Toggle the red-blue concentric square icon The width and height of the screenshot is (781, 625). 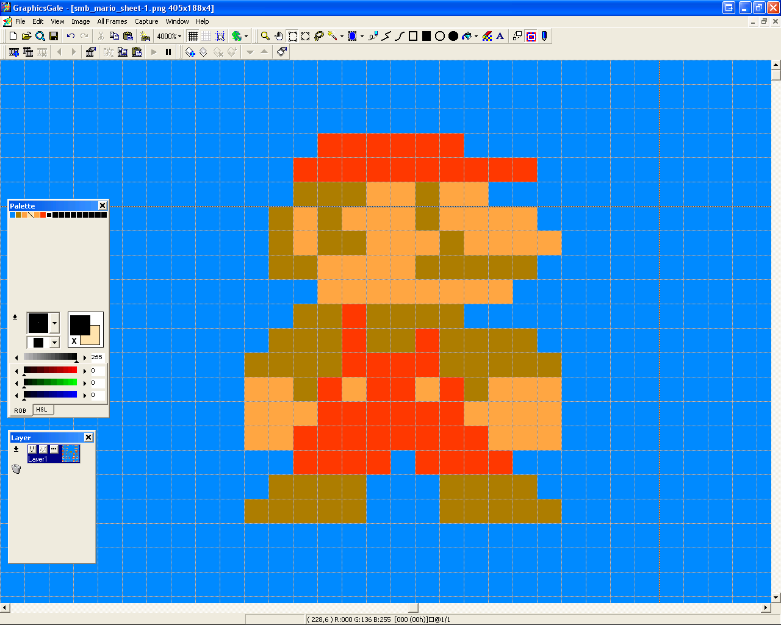pyautogui.click(x=531, y=37)
